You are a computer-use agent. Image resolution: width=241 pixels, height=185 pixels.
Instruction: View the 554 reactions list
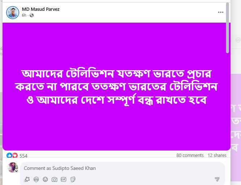click(x=24, y=156)
